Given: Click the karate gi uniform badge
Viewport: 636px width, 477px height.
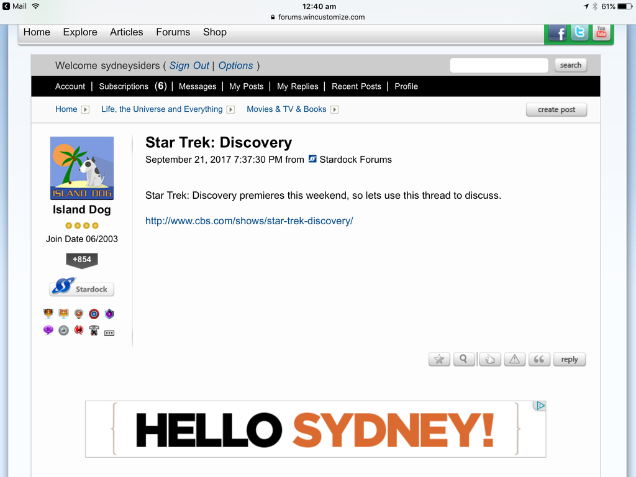Looking at the screenshot, I should point(94,330).
